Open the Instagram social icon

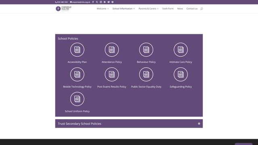coord(101,2)
